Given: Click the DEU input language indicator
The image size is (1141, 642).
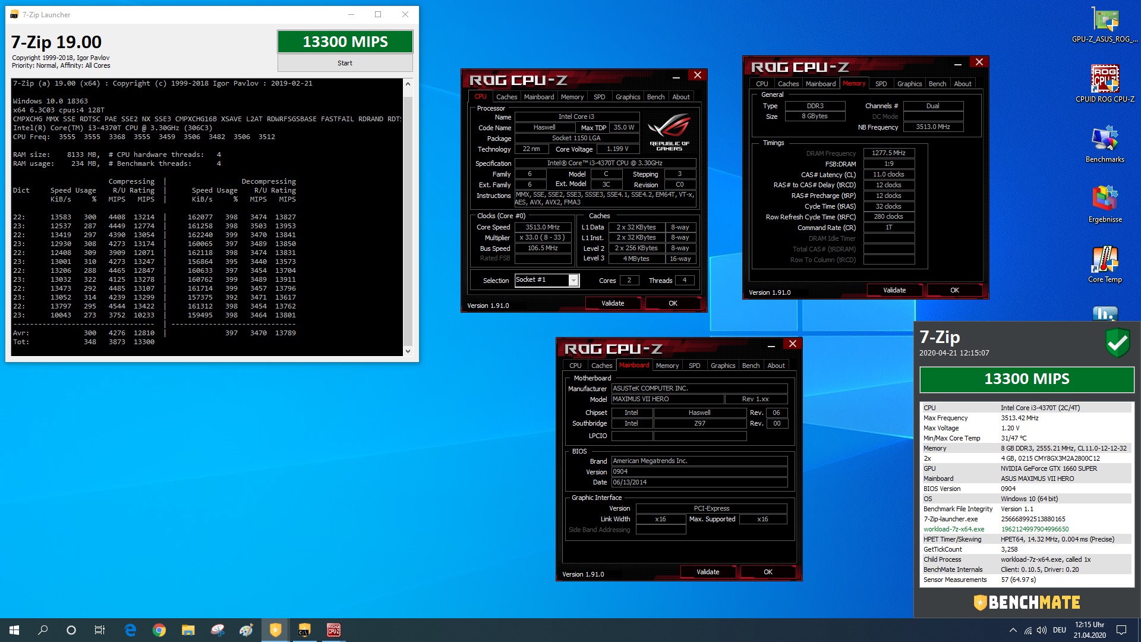Looking at the screenshot, I should point(1060,630).
